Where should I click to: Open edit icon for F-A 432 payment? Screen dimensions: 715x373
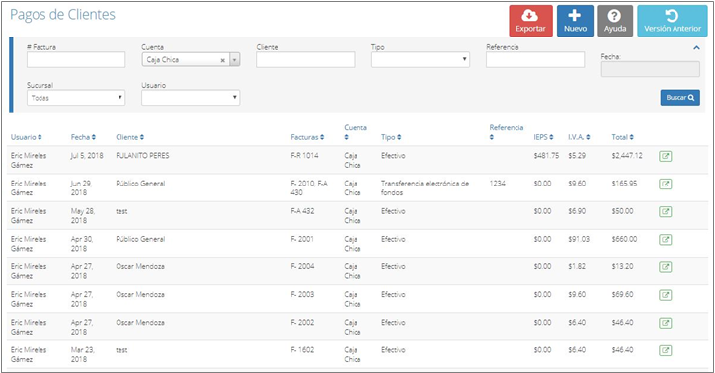click(x=666, y=212)
